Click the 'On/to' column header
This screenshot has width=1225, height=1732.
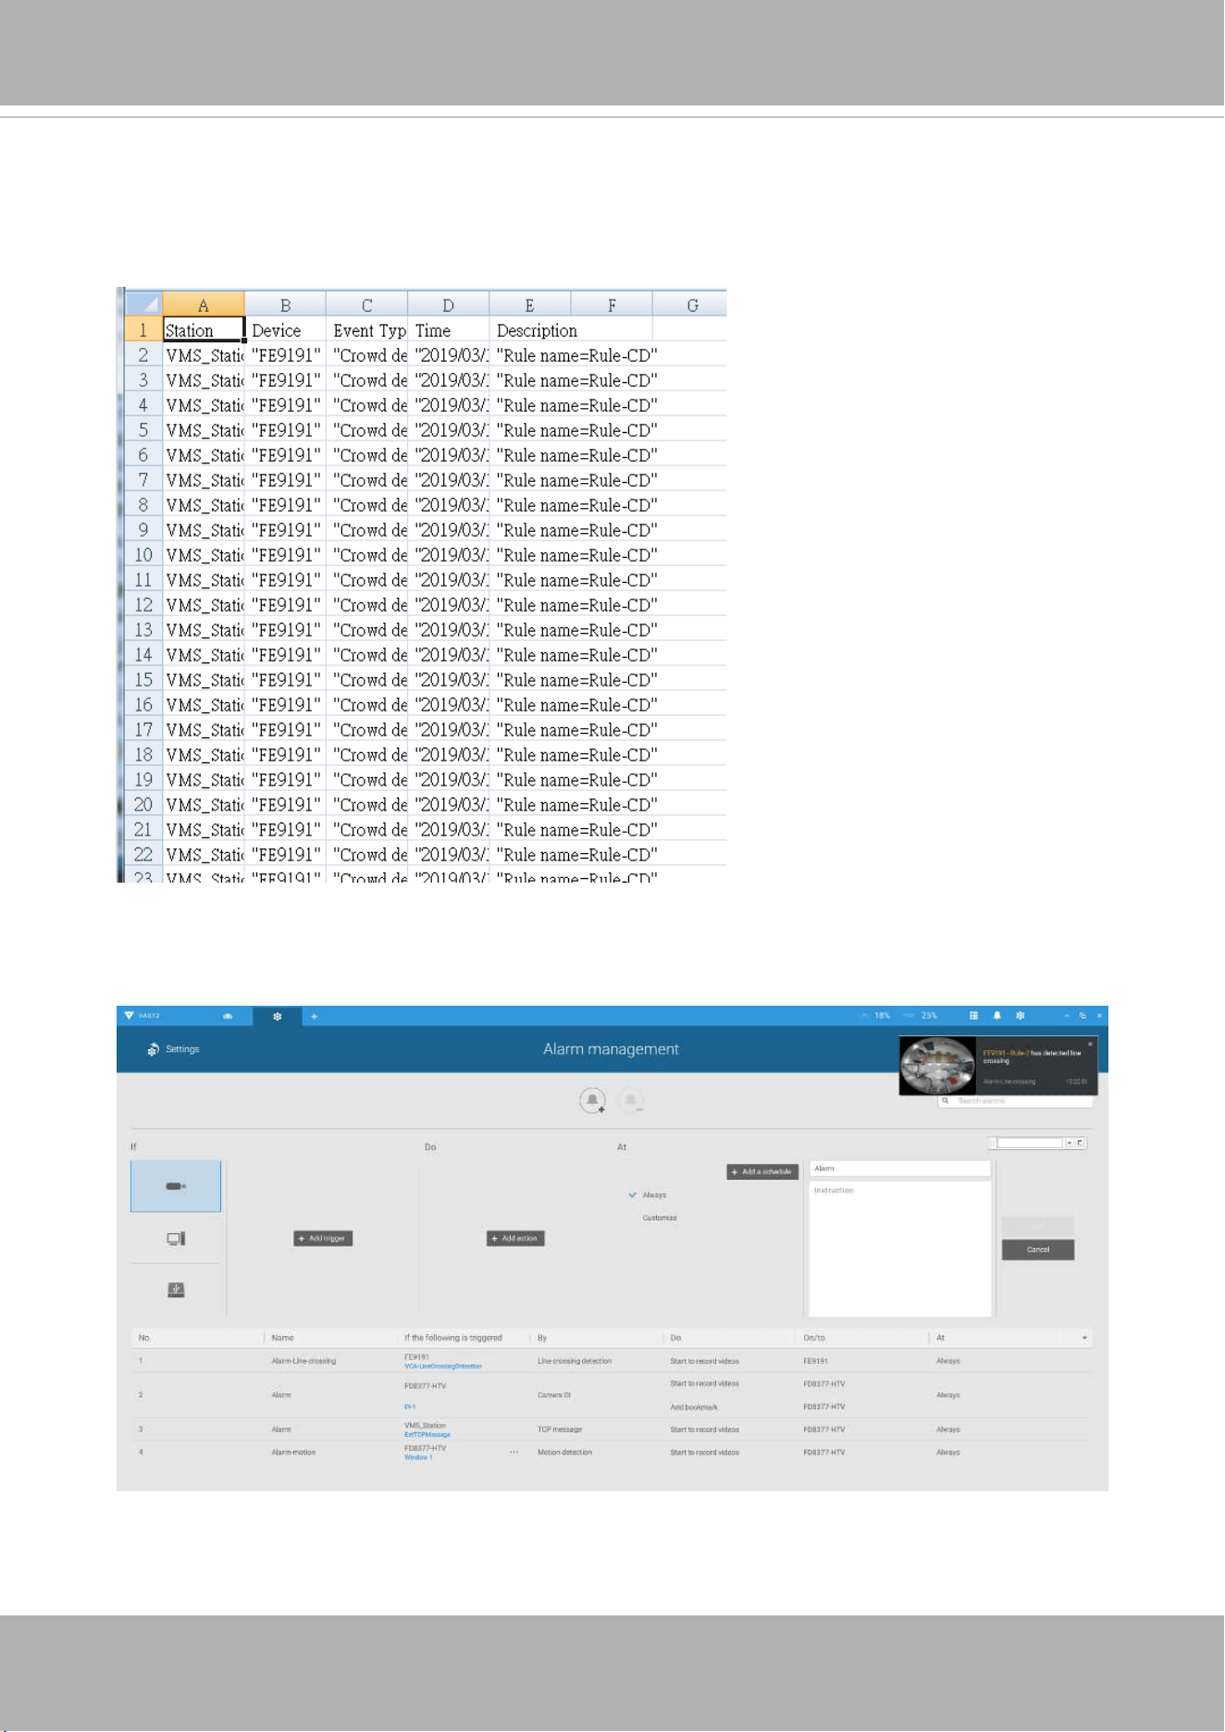coord(814,1338)
